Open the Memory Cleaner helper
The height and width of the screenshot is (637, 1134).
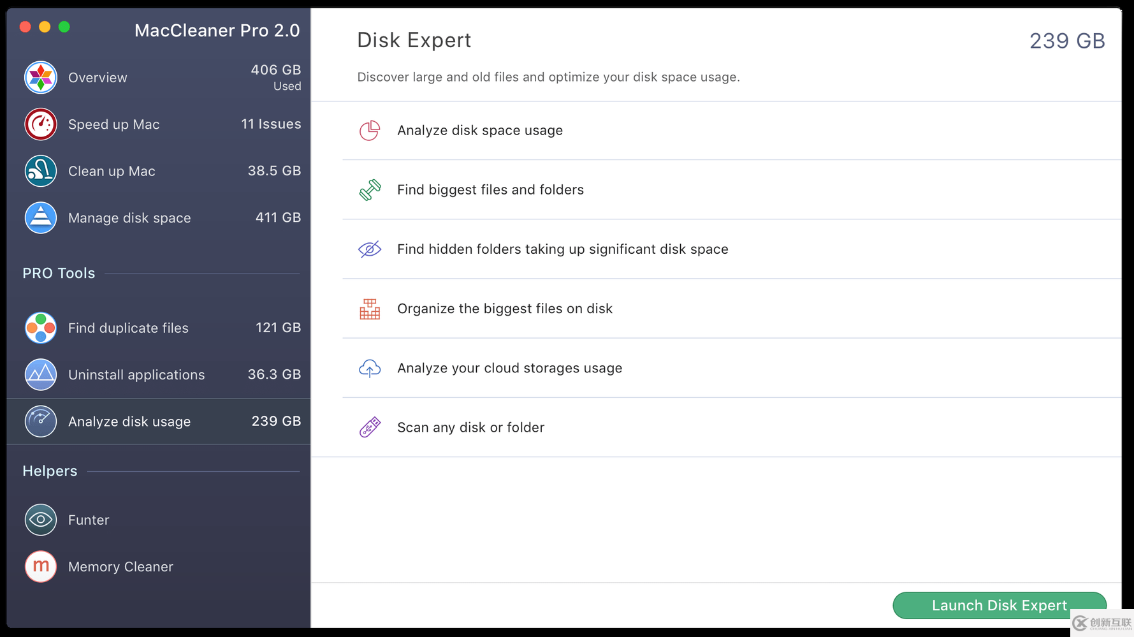(x=159, y=566)
